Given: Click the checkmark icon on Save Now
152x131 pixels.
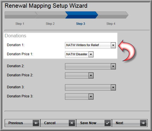Looking at the screenshot, I should 108,123.
